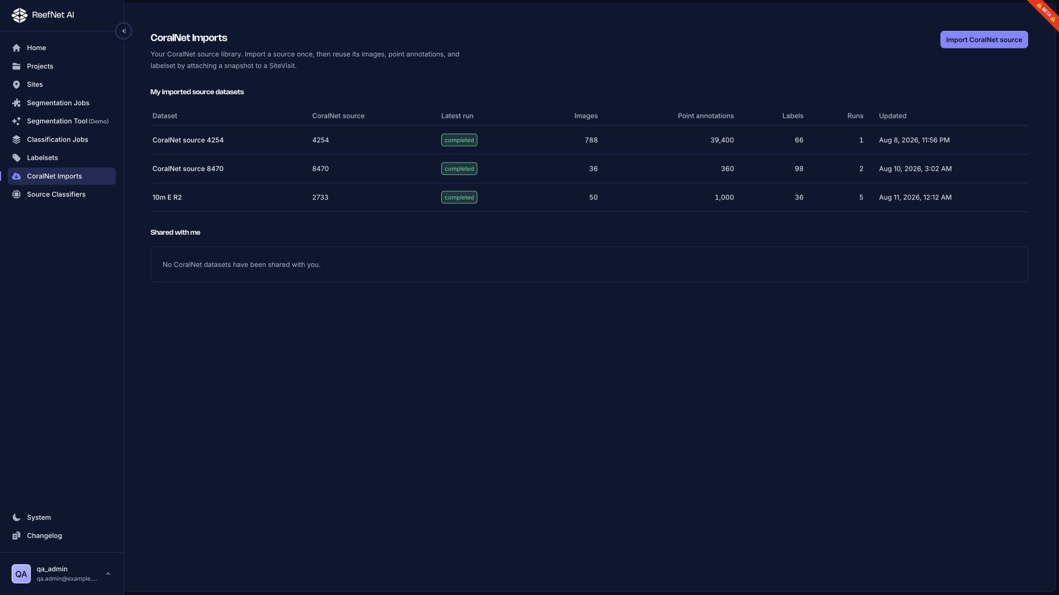This screenshot has height=595, width=1059.
Task: Click the Source Classifiers chip icon
Action: pyautogui.click(x=17, y=194)
